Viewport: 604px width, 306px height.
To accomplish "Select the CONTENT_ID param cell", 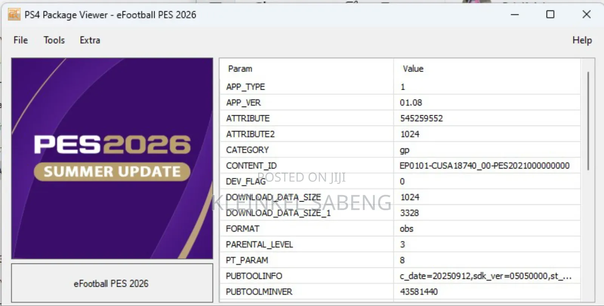I will (x=307, y=165).
